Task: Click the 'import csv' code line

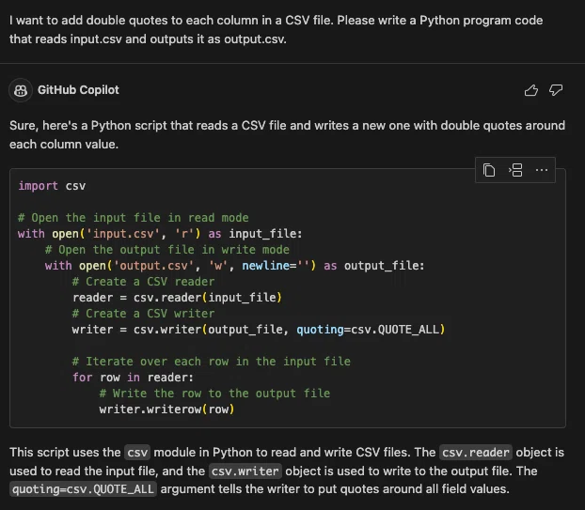Action: [x=52, y=186]
